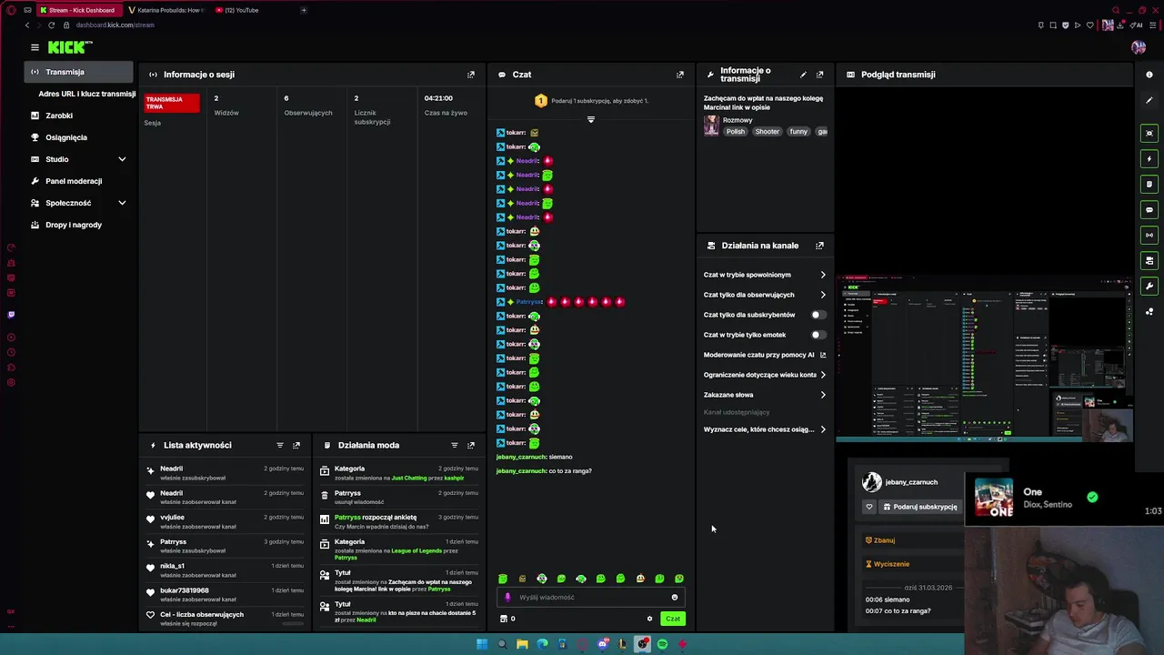The height and width of the screenshot is (655, 1164).
Task: Open the user profile avatar top right
Action: coord(1139,47)
